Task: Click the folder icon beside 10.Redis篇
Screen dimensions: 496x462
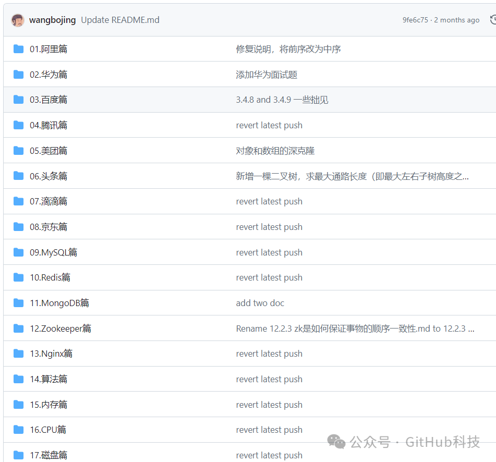Action: (x=18, y=277)
